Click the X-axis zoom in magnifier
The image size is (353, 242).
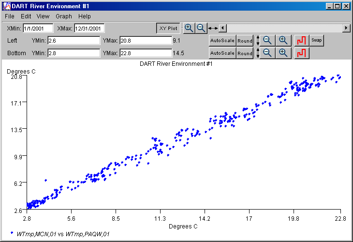(189, 28)
